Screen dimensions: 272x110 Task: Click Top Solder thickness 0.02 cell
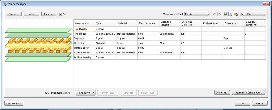click(148, 34)
